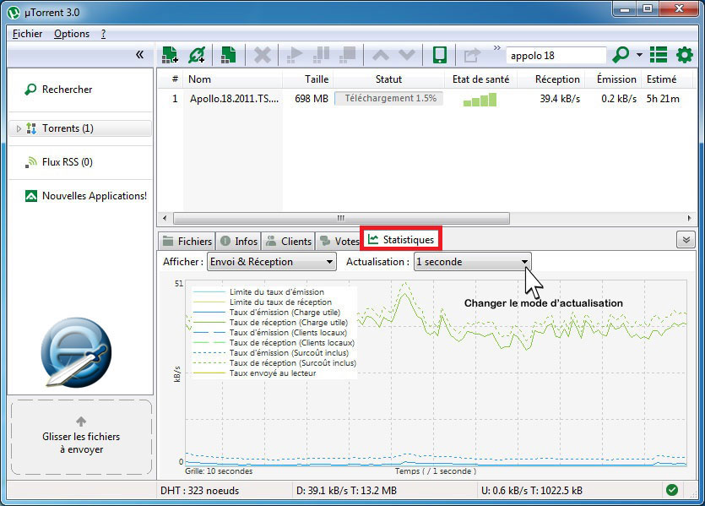Viewport: 705px width, 506px height.
Task: Click the Add Torrent toolbar icon
Action: (x=170, y=55)
